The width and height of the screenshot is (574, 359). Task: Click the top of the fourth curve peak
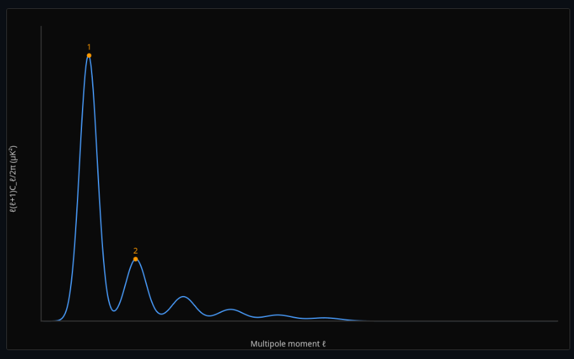[x=231, y=309]
